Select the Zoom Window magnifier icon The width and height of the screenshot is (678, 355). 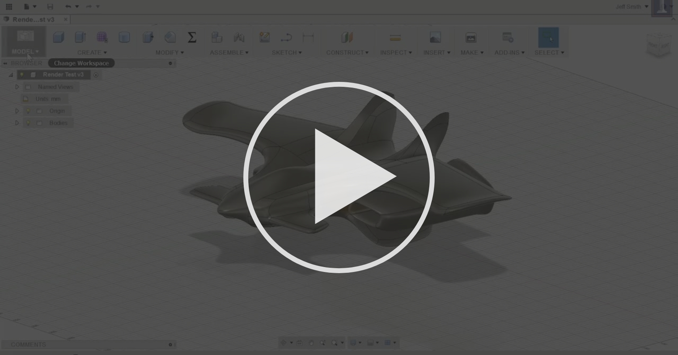pos(334,343)
